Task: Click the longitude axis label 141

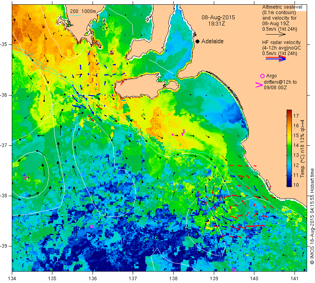Action: (295, 278)
